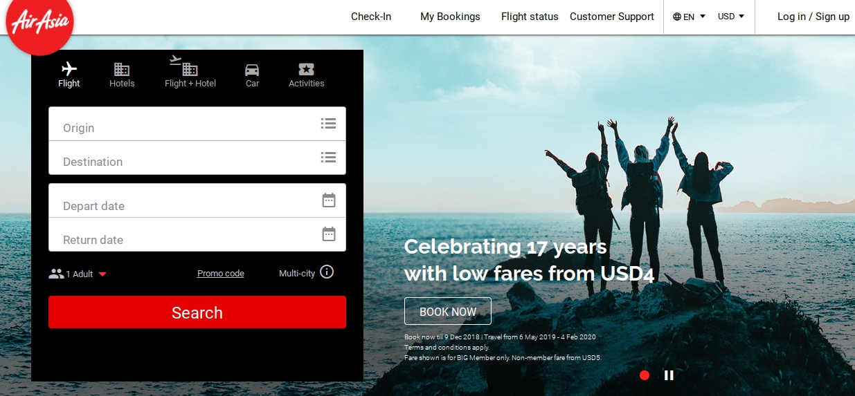
Task: Open Check-In from the top menu
Action: pos(371,17)
